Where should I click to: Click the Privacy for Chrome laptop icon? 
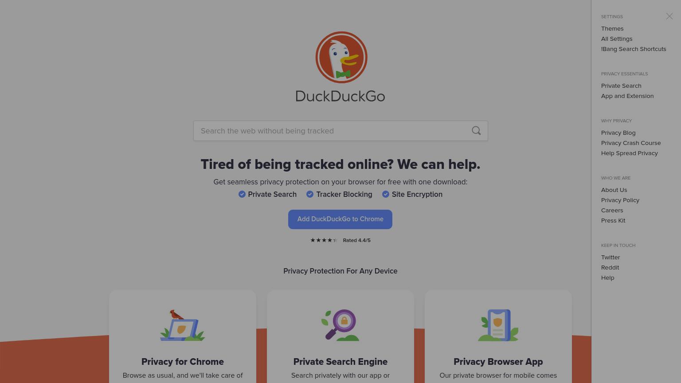tap(183, 325)
